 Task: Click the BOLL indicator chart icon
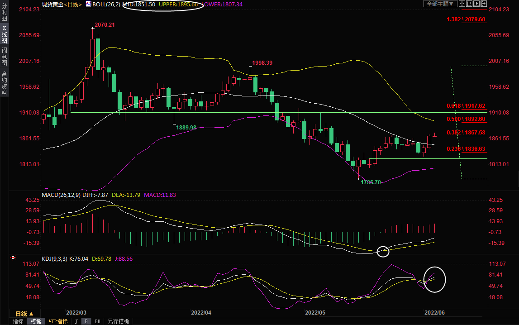(88, 4)
